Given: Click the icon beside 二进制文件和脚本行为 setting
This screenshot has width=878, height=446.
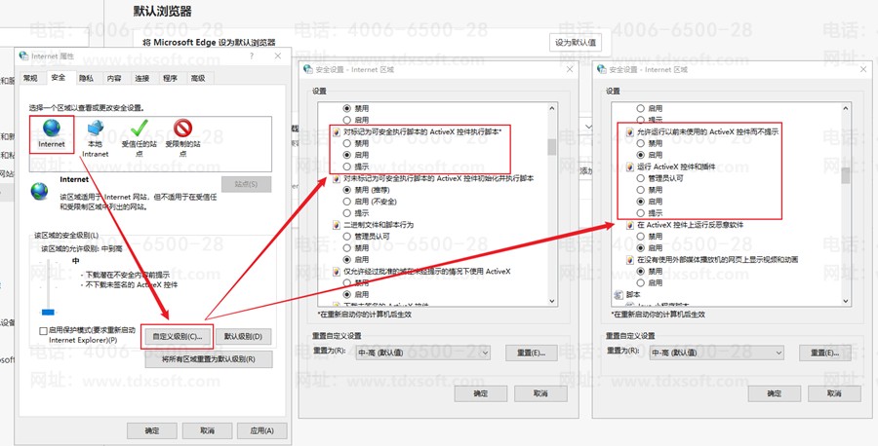Looking at the screenshot, I should (336, 224).
